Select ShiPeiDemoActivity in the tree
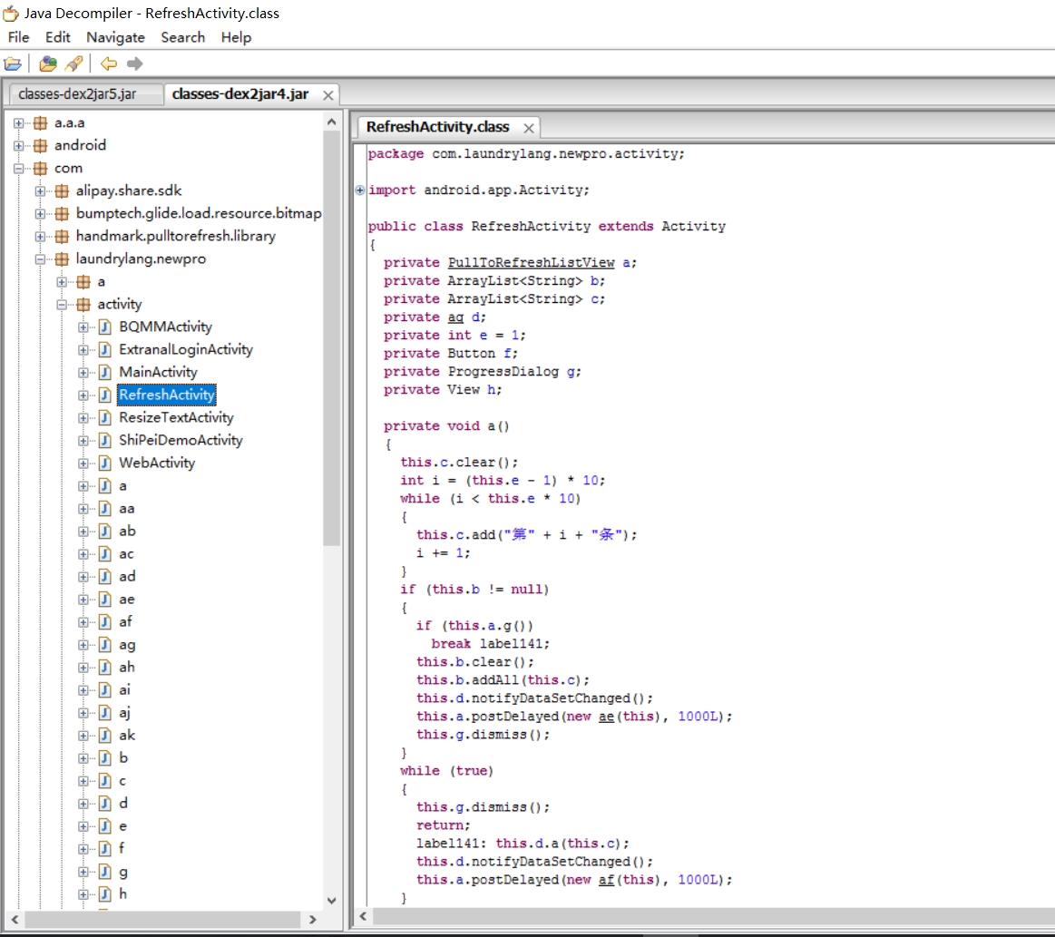Image resolution: width=1055 pixels, height=937 pixels. point(181,440)
